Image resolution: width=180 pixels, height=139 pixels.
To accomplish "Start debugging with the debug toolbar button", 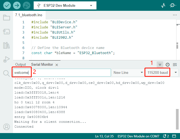I will [x=27, y=5].
